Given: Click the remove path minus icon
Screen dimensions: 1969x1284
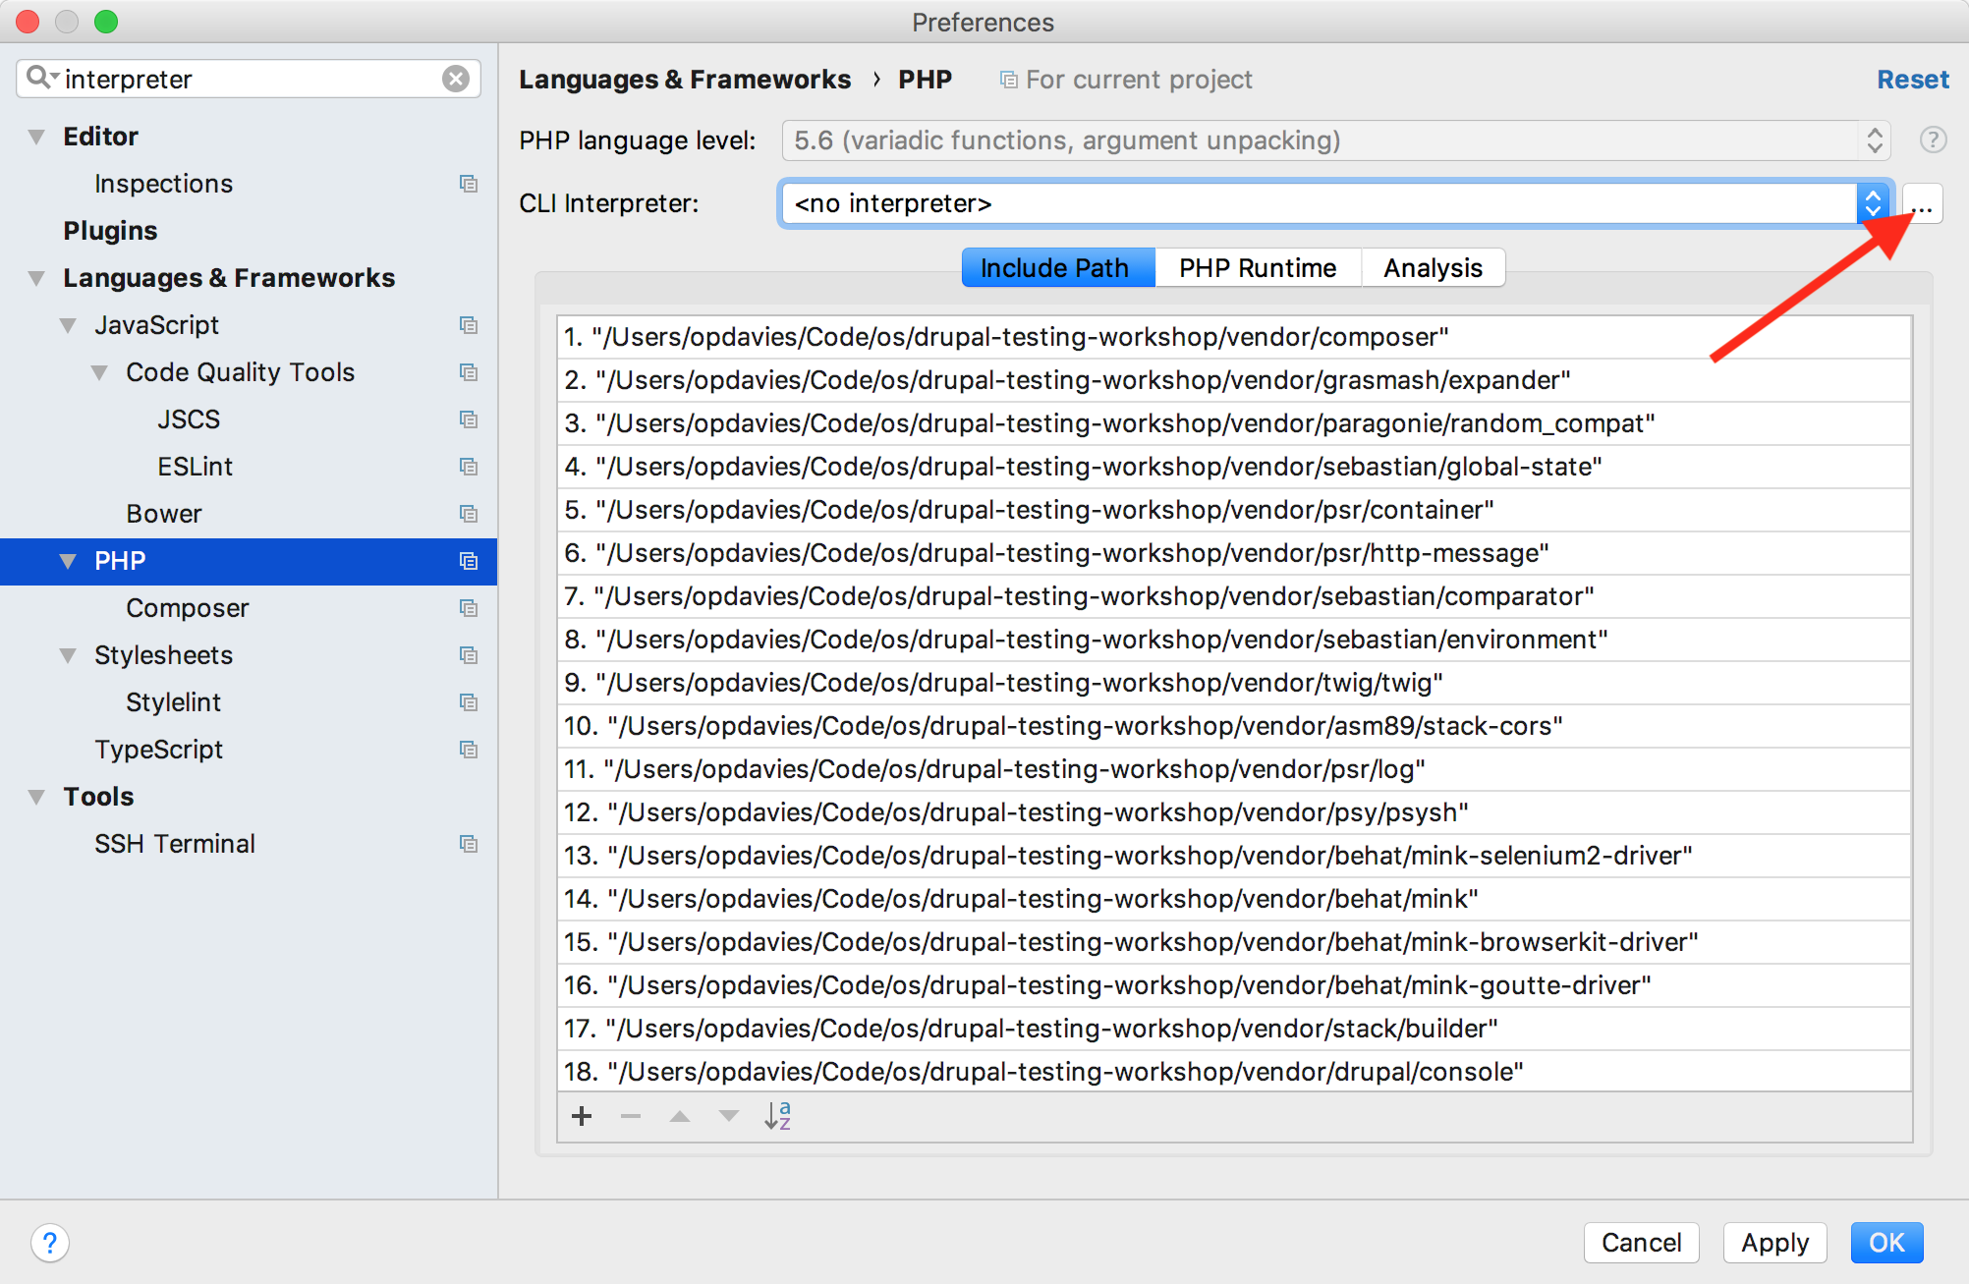Looking at the screenshot, I should (631, 1116).
